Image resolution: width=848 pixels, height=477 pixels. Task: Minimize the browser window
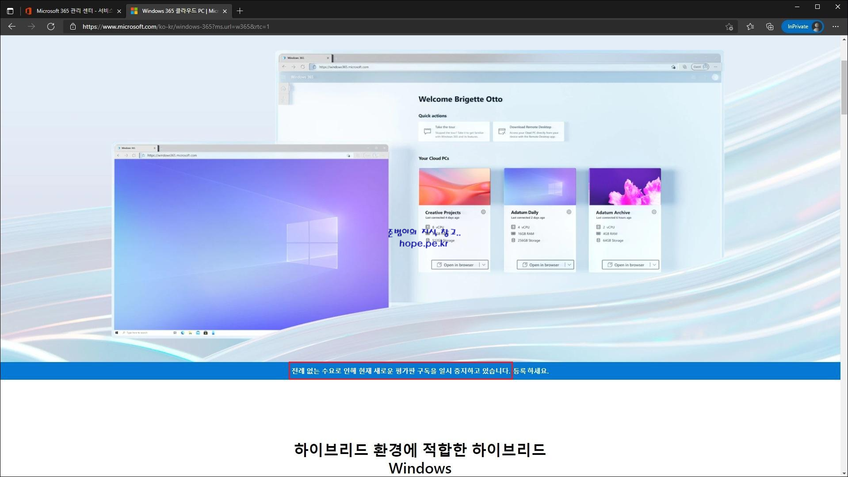pos(797,7)
